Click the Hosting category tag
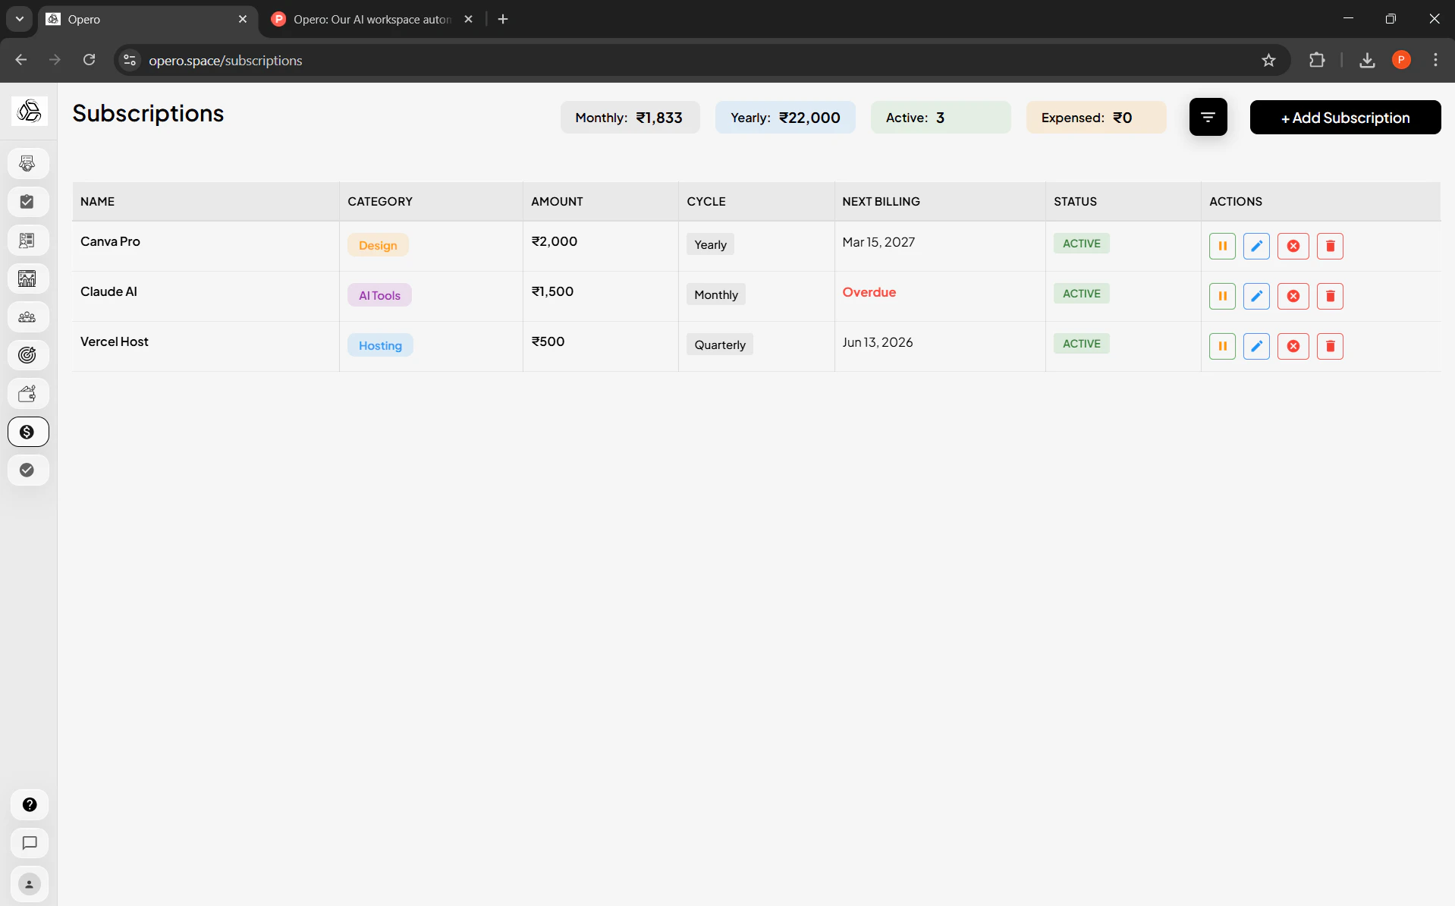 [x=380, y=345]
